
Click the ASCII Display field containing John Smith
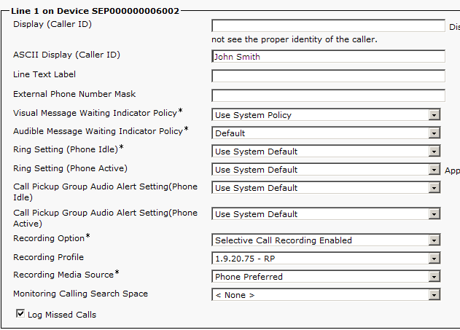point(328,56)
